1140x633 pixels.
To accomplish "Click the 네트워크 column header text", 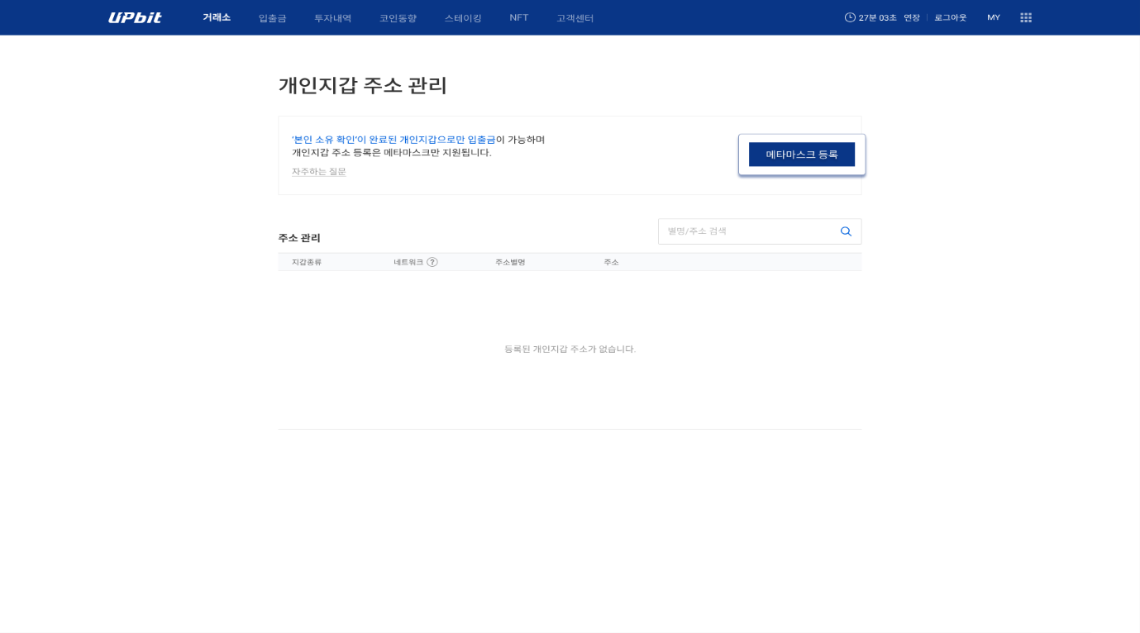I will (408, 262).
